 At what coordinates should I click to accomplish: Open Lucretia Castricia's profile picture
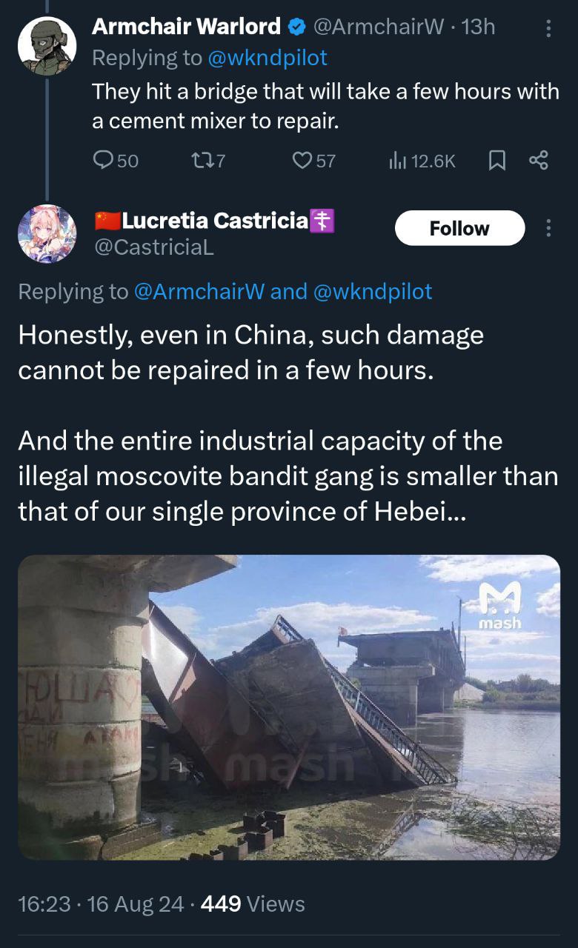47,234
